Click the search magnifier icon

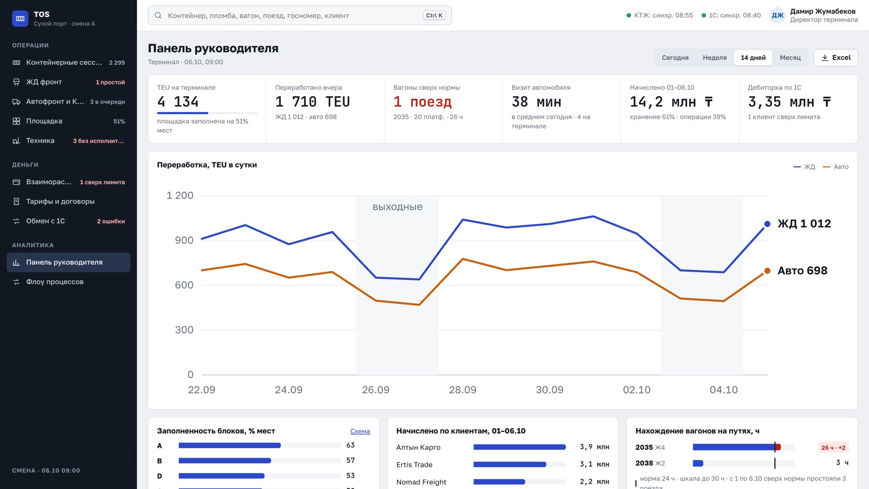coord(158,16)
